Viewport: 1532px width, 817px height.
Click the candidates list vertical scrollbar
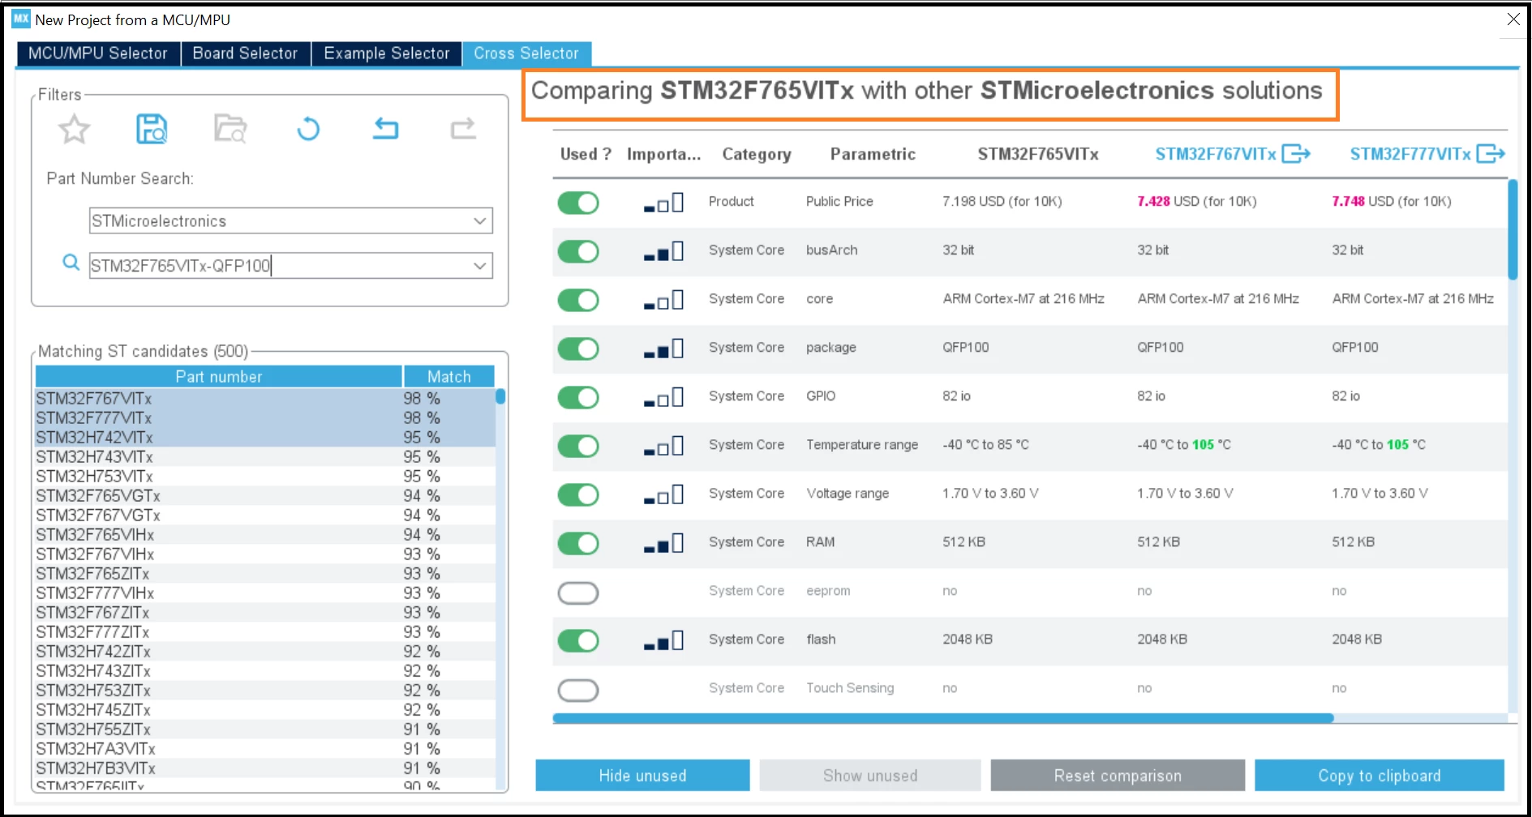(x=500, y=396)
